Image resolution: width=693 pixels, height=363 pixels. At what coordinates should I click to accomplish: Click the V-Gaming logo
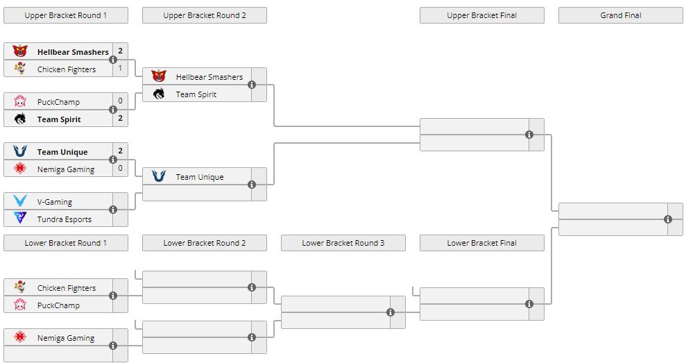pos(20,201)
